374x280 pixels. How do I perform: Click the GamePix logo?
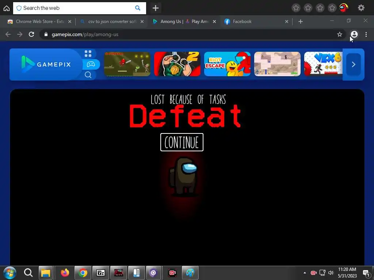click(x=46, y=64)
